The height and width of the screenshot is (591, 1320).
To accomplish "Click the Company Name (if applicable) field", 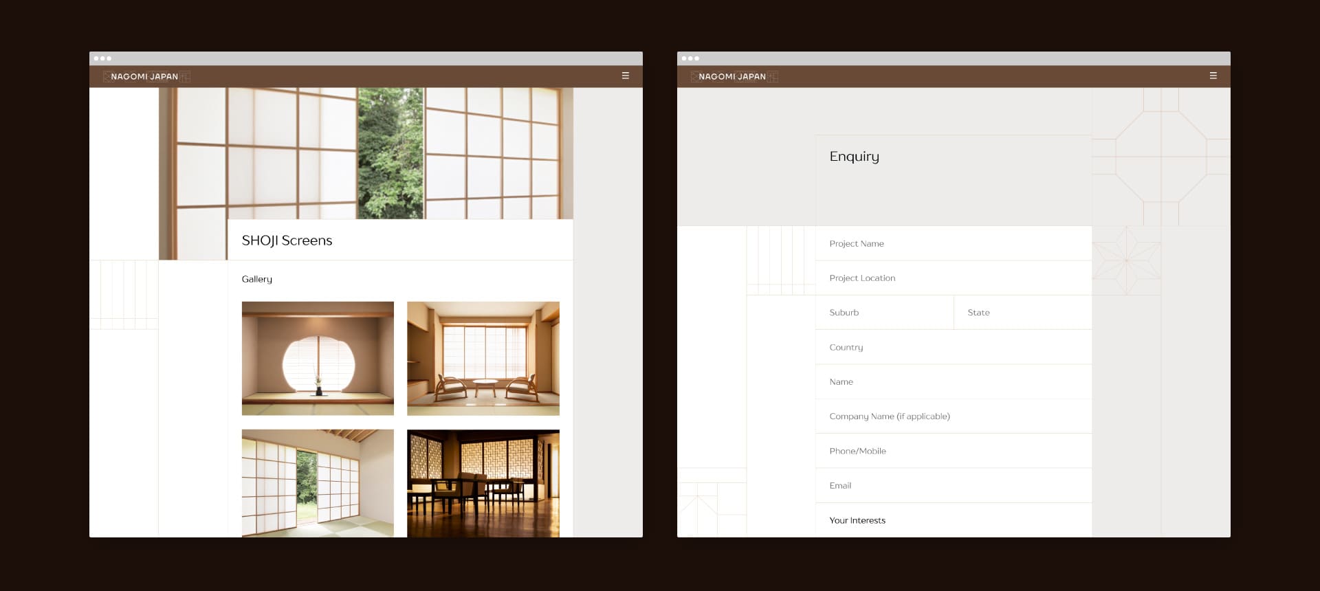I will coord(953,416).
